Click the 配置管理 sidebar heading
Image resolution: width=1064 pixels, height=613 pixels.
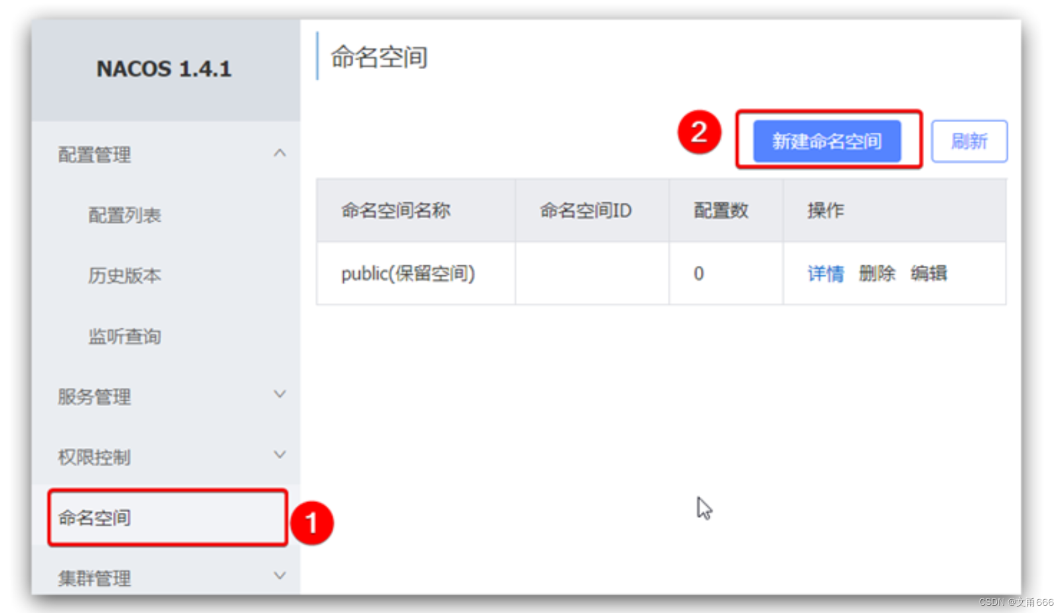pyautogui.click(x=94, y=155)
